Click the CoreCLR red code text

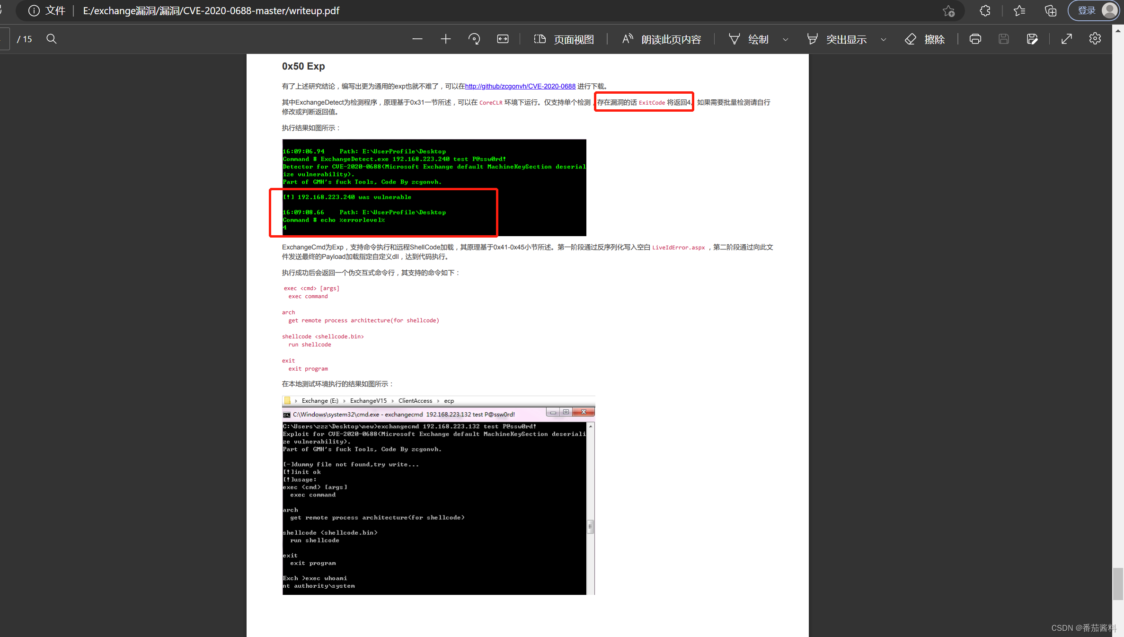point(491,103)
